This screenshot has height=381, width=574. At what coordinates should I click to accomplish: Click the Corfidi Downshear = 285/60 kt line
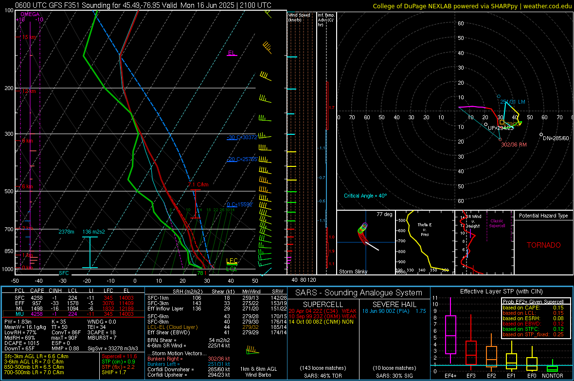[189, 369]
